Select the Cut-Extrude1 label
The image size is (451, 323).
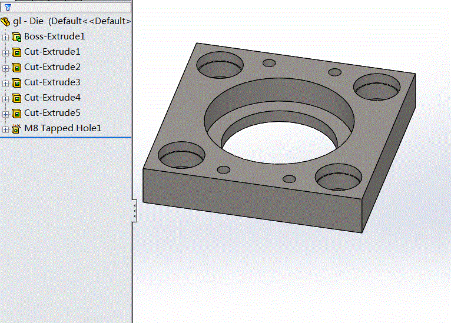52,52
